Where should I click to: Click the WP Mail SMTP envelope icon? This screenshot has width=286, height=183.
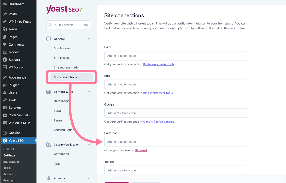5,123
